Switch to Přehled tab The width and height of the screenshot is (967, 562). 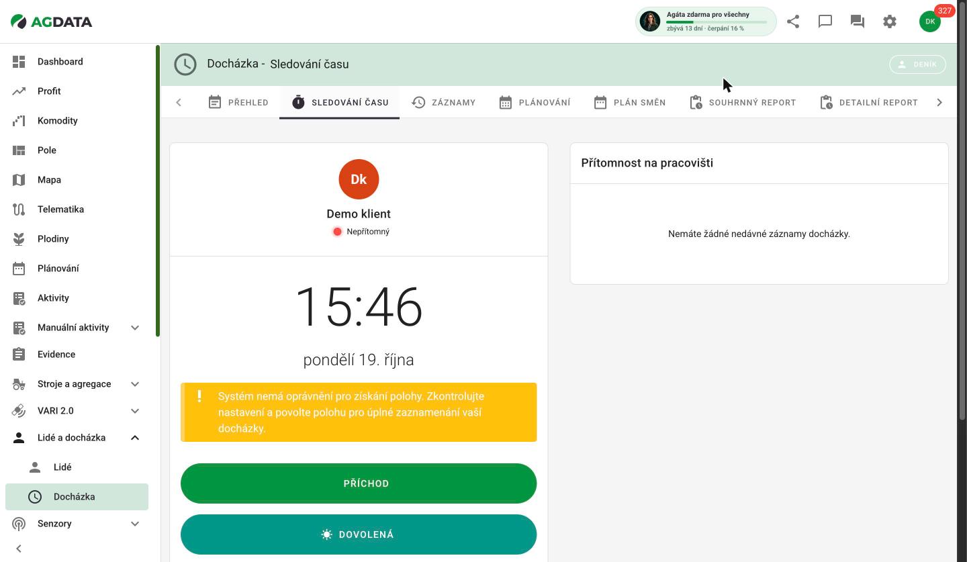pyautogui.click(x=238, y=103)
